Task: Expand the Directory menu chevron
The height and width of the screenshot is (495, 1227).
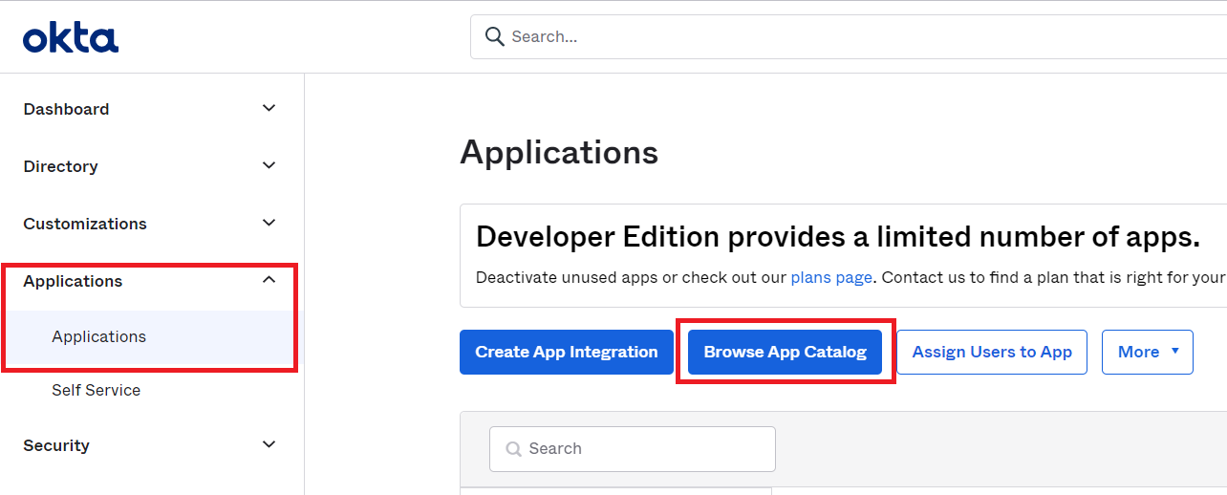Action: click(x=269, y=166)
